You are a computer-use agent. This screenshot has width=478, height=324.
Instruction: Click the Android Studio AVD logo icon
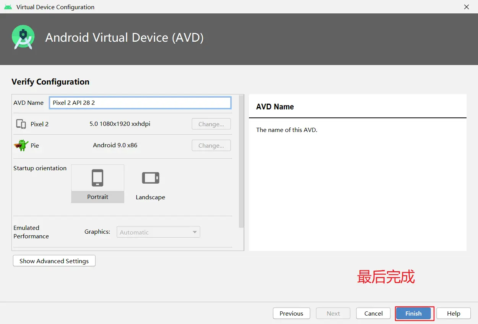[23, 37]
